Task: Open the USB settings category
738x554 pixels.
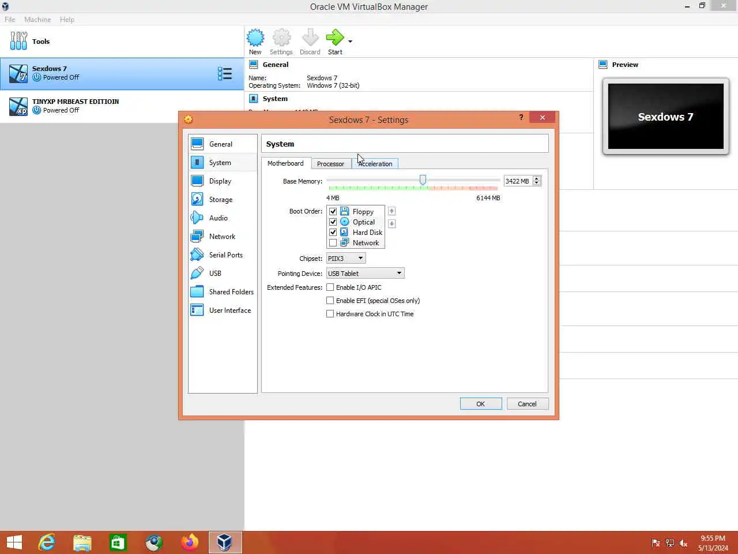Action: (x=223, y=274)
